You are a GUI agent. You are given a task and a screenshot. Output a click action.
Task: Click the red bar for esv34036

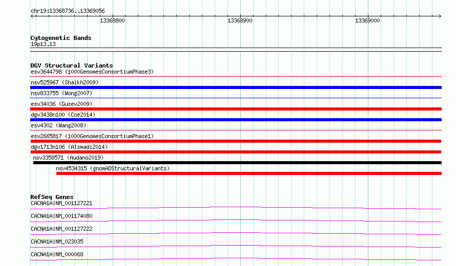[236, 109]
